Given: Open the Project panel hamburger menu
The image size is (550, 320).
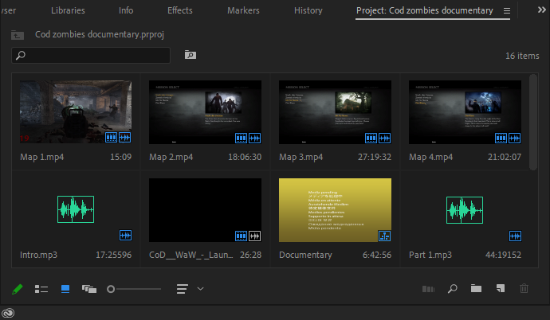Looking at the screenshot, I should coord(507,11).
